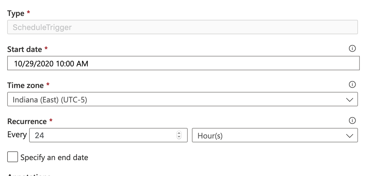This screenshot has width=370, height=176.
Task: Click the Start date input field
Action: click(x=120, y=63)
